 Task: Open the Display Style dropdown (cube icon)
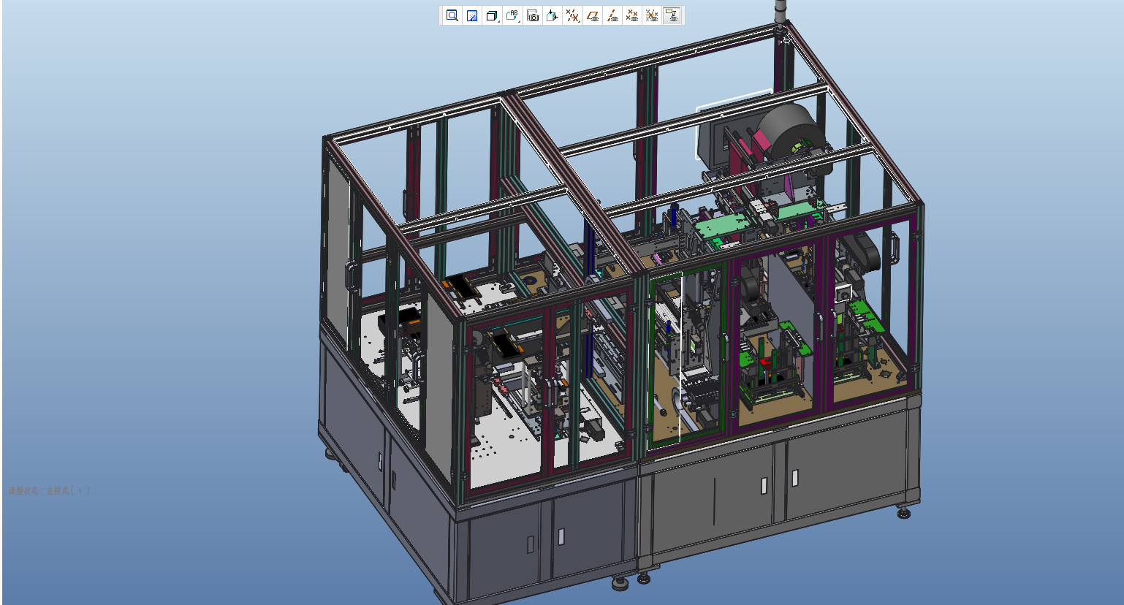(x=492, y=15)
